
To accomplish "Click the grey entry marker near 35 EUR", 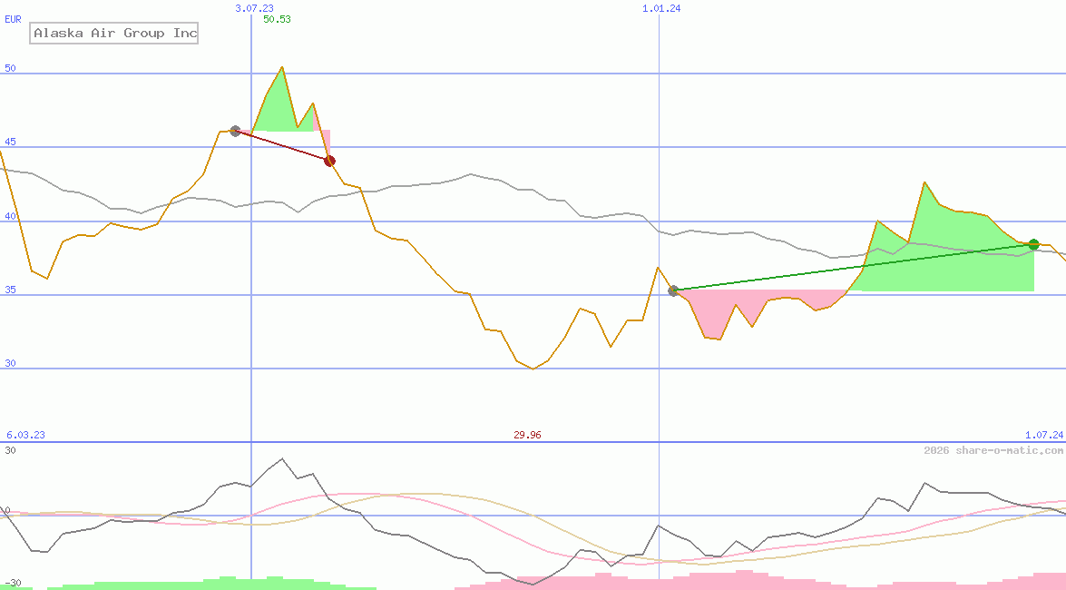I will click(673, 290).
